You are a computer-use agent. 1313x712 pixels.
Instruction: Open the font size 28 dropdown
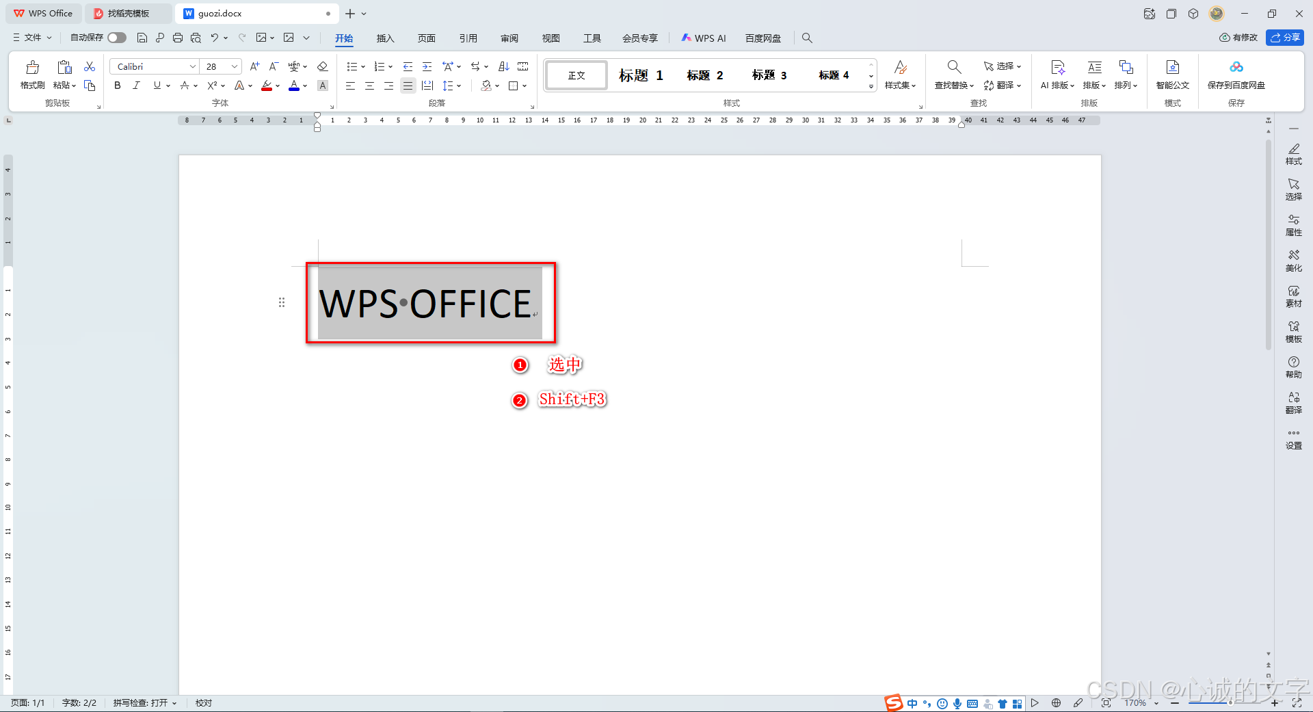(233, 66)
